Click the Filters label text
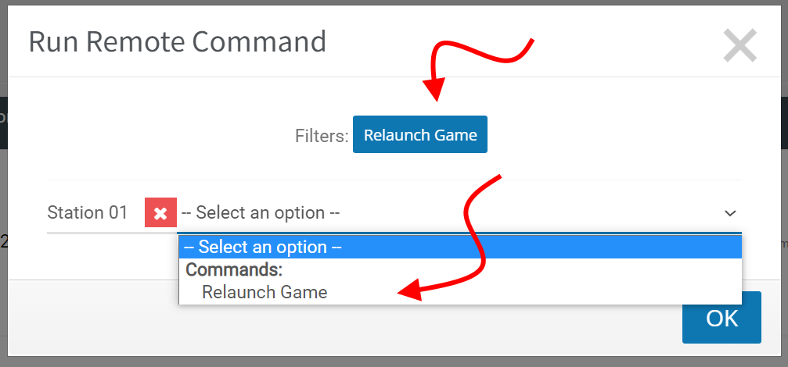This screenshot has height=367, width=788. point(322,135)
